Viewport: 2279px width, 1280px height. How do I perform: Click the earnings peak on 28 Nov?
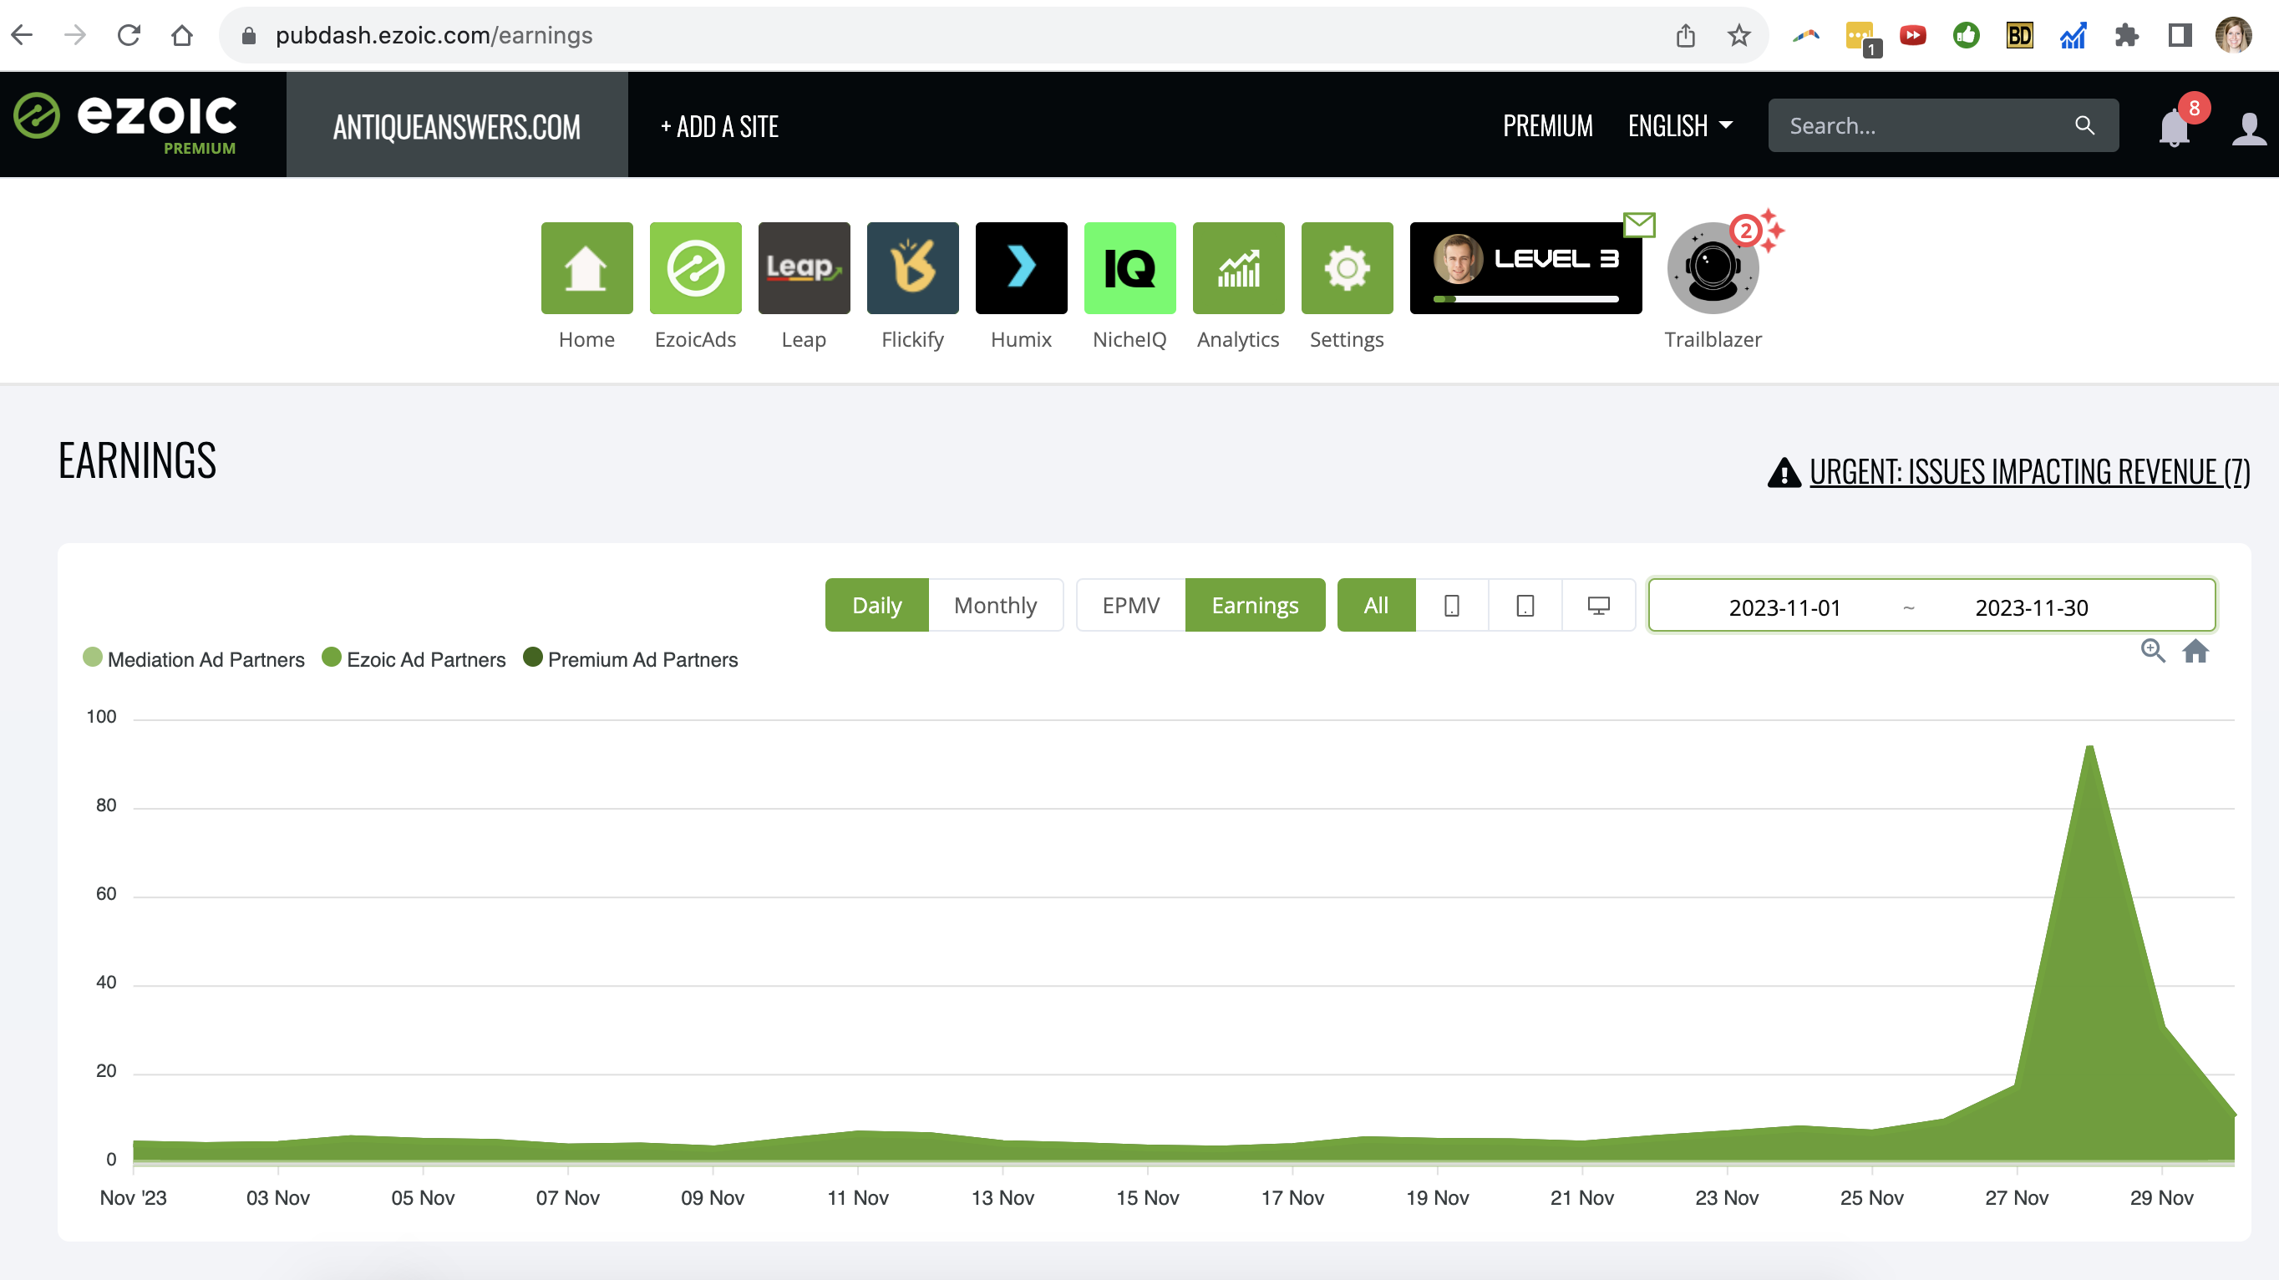click(x=2089, y=748)
